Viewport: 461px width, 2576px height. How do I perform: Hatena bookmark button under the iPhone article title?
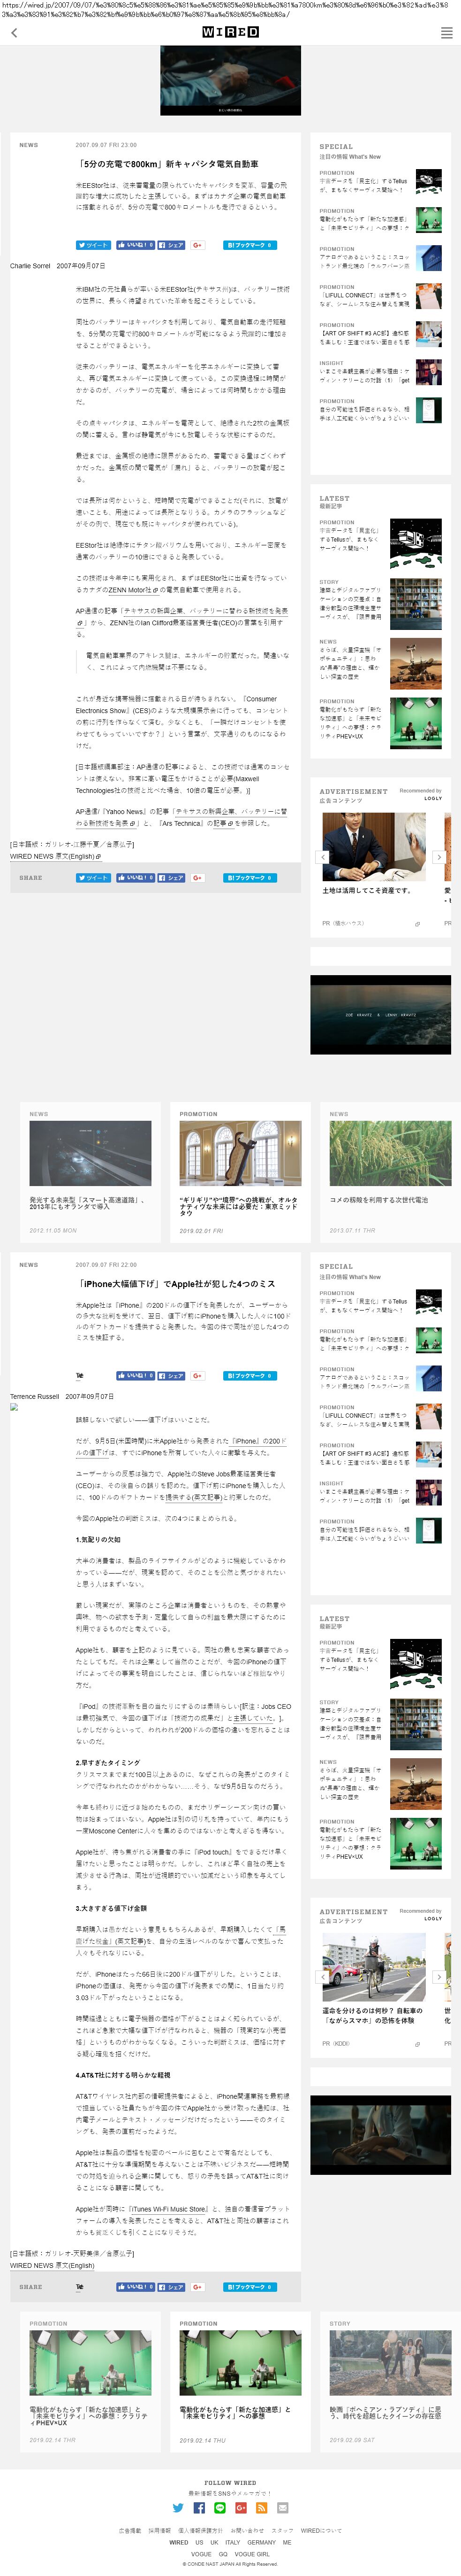pos(249,1376)
